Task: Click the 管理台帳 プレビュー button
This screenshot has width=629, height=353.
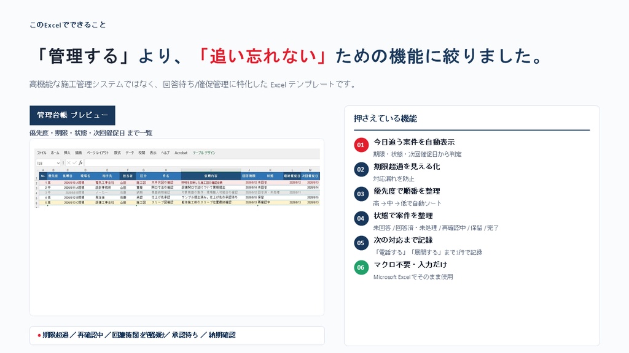Action: 72,115
